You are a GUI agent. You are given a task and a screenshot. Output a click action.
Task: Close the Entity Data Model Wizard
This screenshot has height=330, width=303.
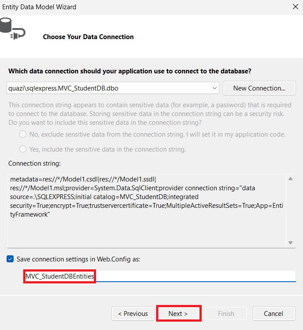coord(295,7)
